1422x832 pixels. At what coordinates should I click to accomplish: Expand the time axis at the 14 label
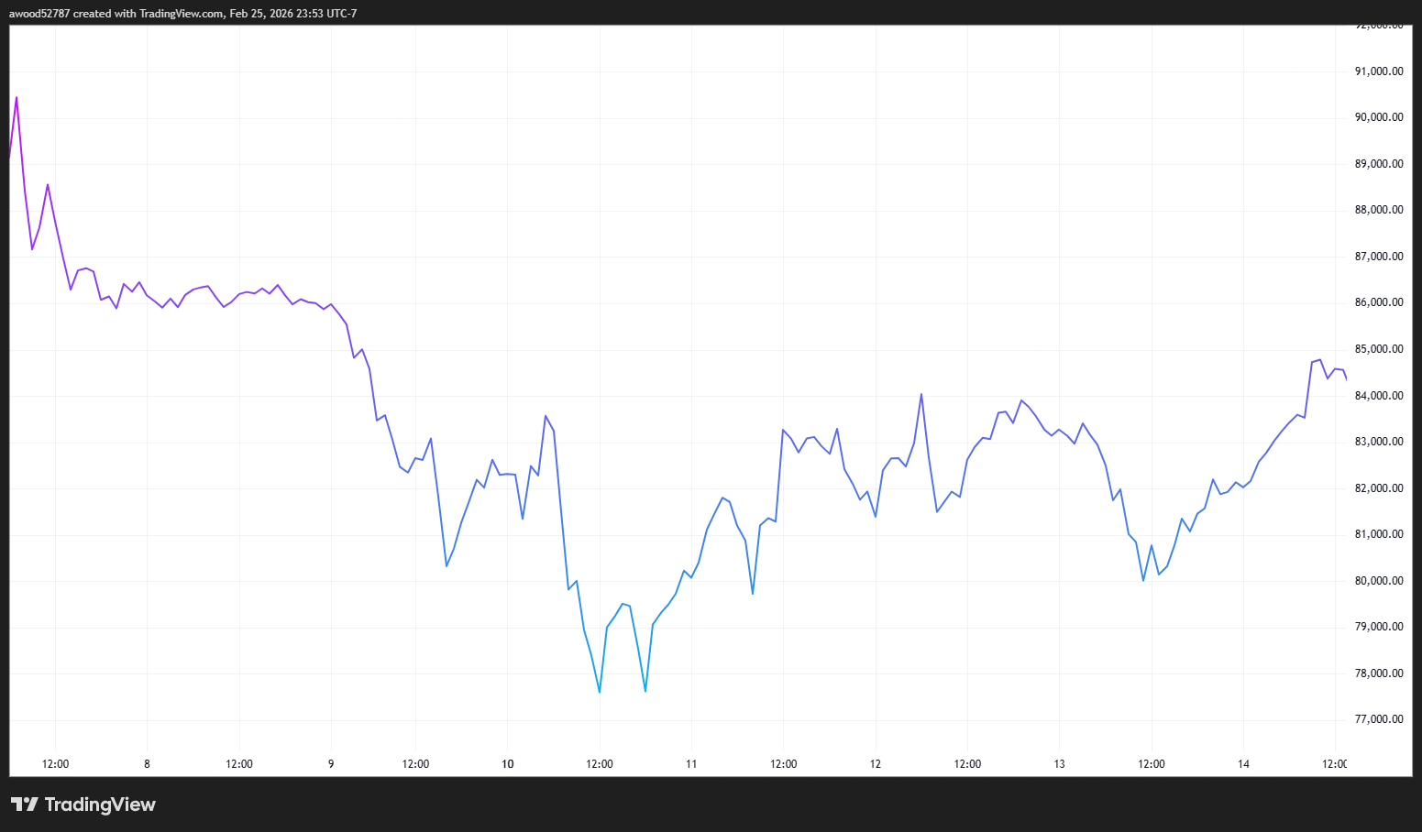(1243, 763)
